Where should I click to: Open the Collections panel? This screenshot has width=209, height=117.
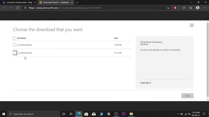click(x=191, y=8)
